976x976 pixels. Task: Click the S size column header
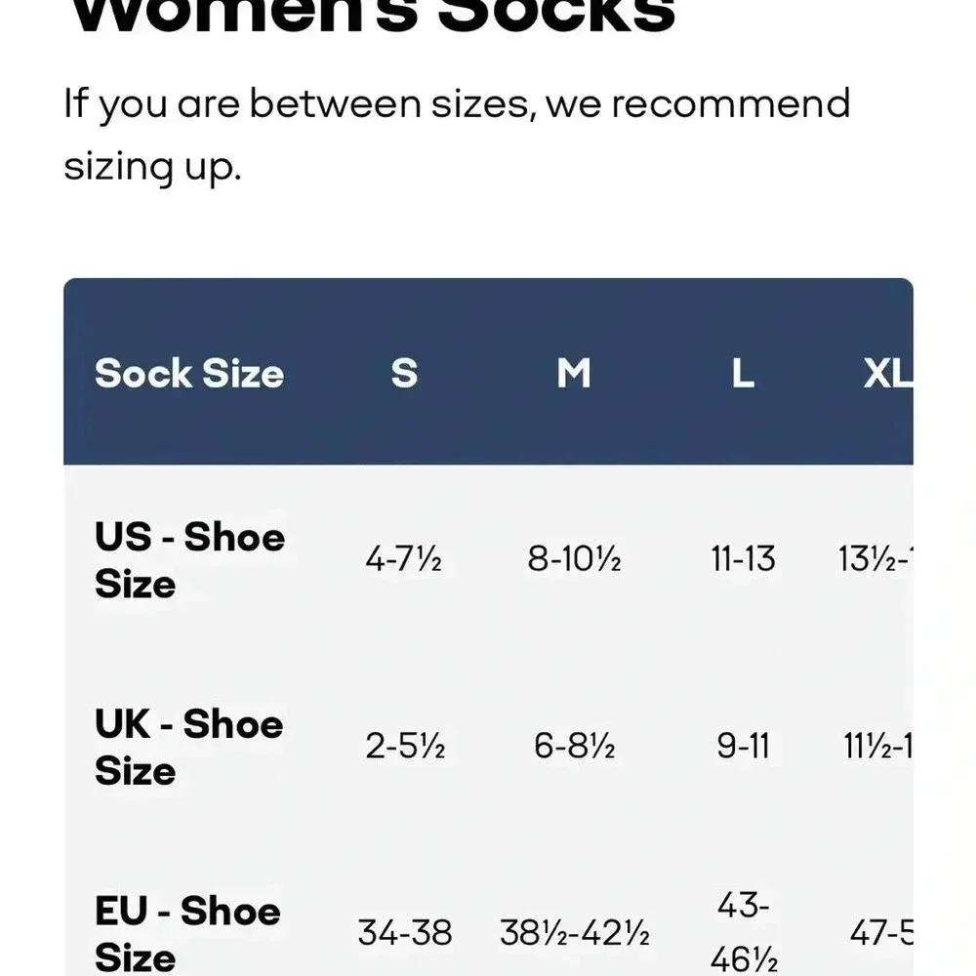404,374
